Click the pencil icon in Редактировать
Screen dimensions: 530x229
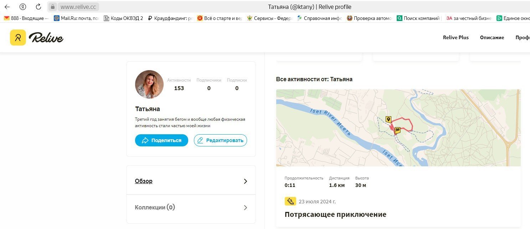click(x=200, y=140)
